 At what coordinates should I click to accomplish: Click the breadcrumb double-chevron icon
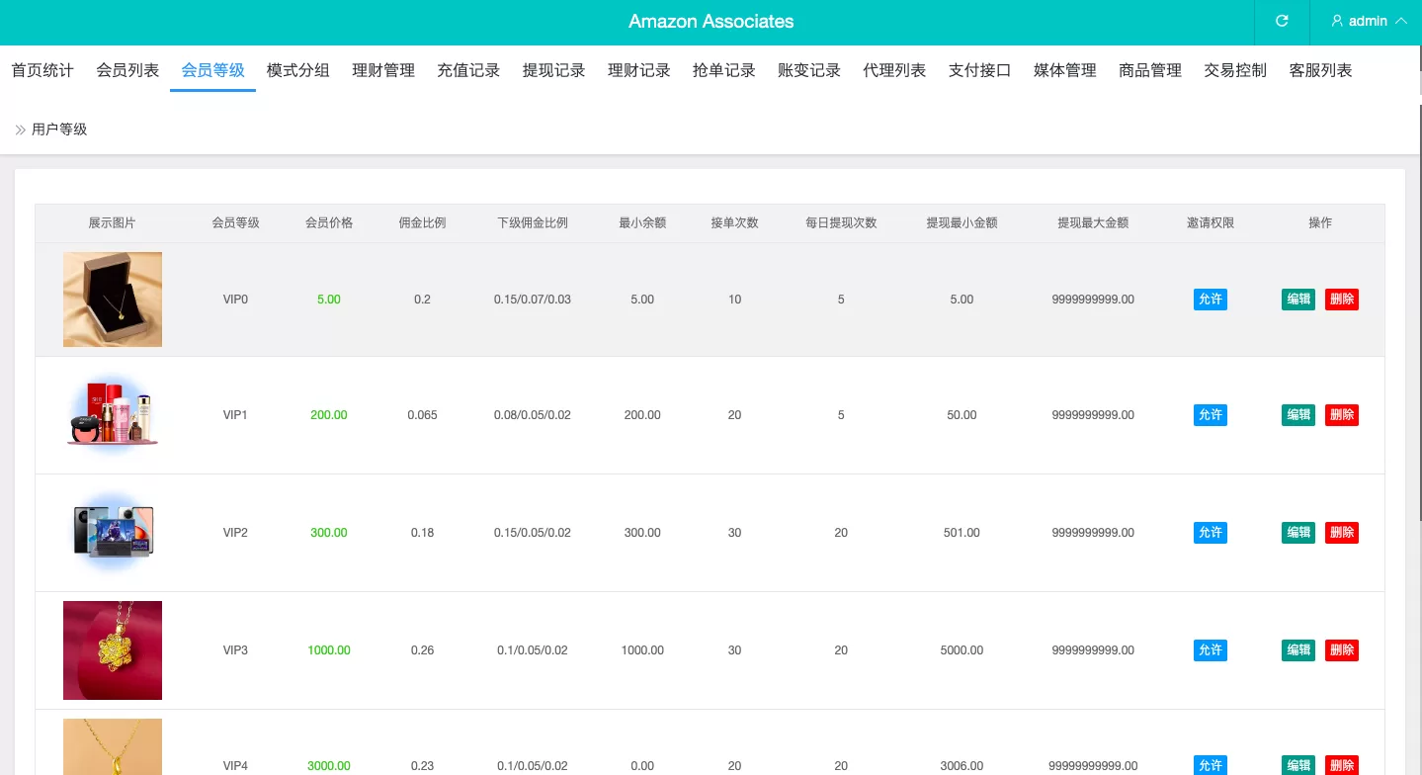pyautogui.click(x=20, y=129)
